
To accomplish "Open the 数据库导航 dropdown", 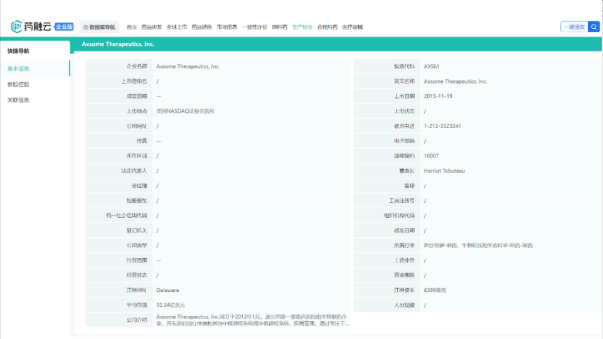I will [99, 27].
